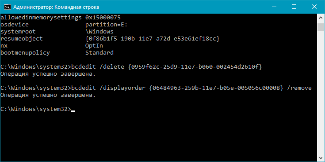Click the bootmenupolicy value Standard
This screenshot has width=325, height=162.
pos(99,53)
